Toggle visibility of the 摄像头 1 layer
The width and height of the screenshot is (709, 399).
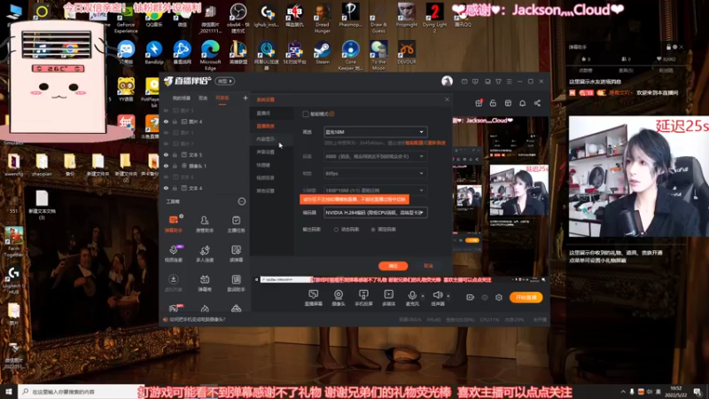pos(166,166)
